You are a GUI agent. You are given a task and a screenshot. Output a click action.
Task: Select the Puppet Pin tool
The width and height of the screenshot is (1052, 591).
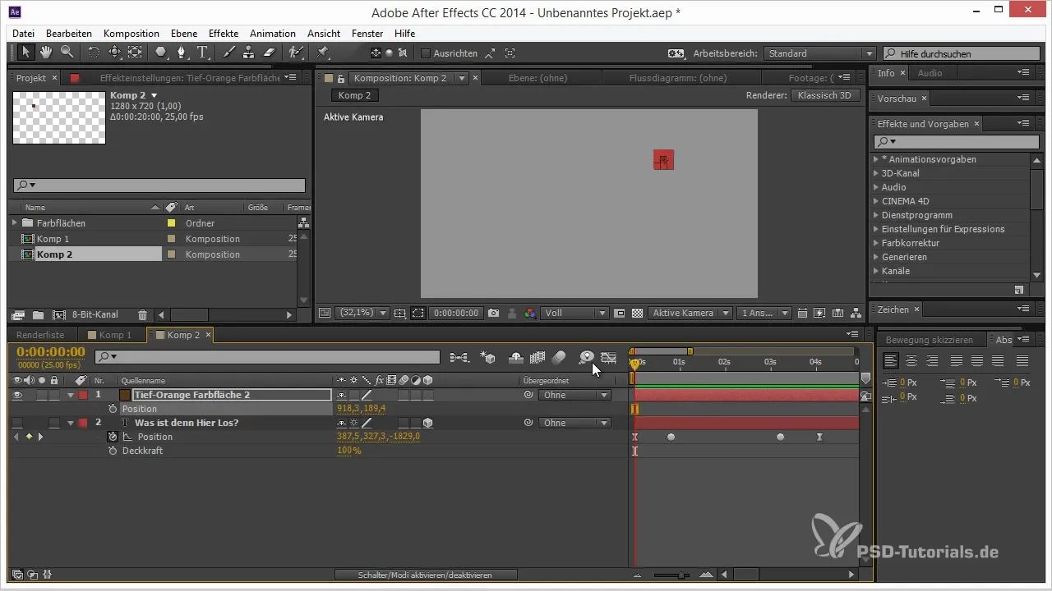click(x=322, y=53)
